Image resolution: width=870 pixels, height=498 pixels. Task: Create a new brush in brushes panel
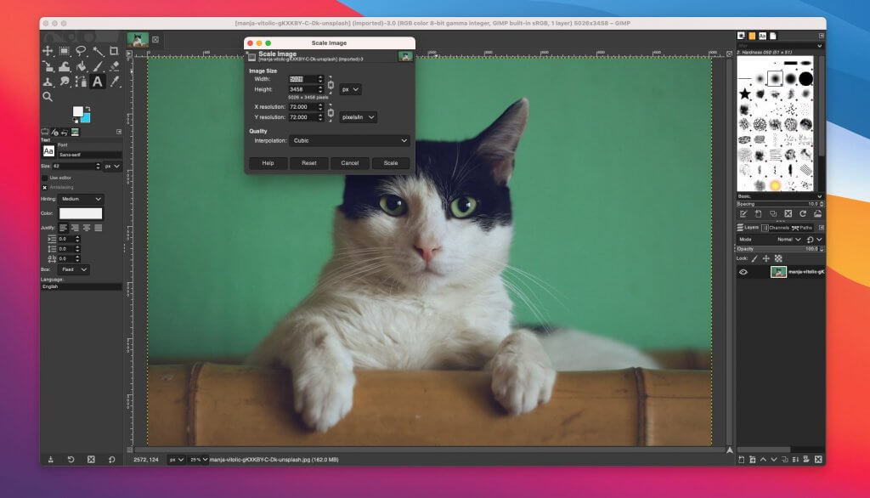[758, 214]
